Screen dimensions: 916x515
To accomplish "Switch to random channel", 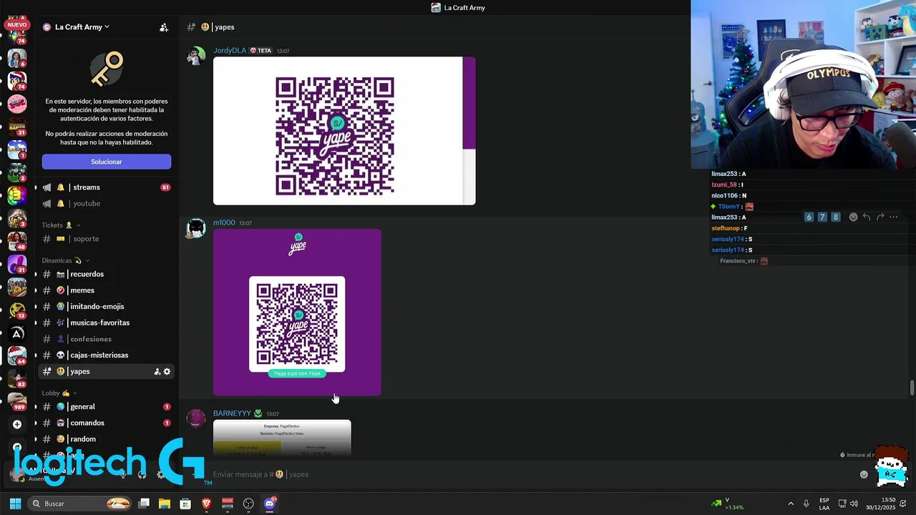I will tap(105, 439).
